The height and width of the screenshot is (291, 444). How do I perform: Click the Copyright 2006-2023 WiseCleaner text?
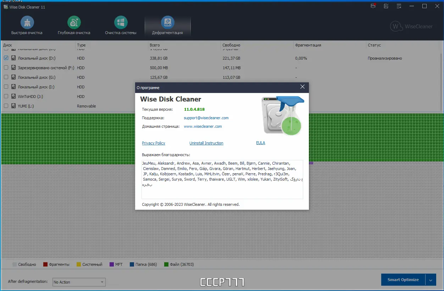click(x=191, y=204)
